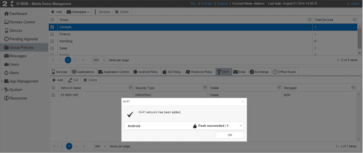Click OK in the Wi-Fi dialog
The height and width of the screenshot is (153, 363).
click(x=230, y=135)
